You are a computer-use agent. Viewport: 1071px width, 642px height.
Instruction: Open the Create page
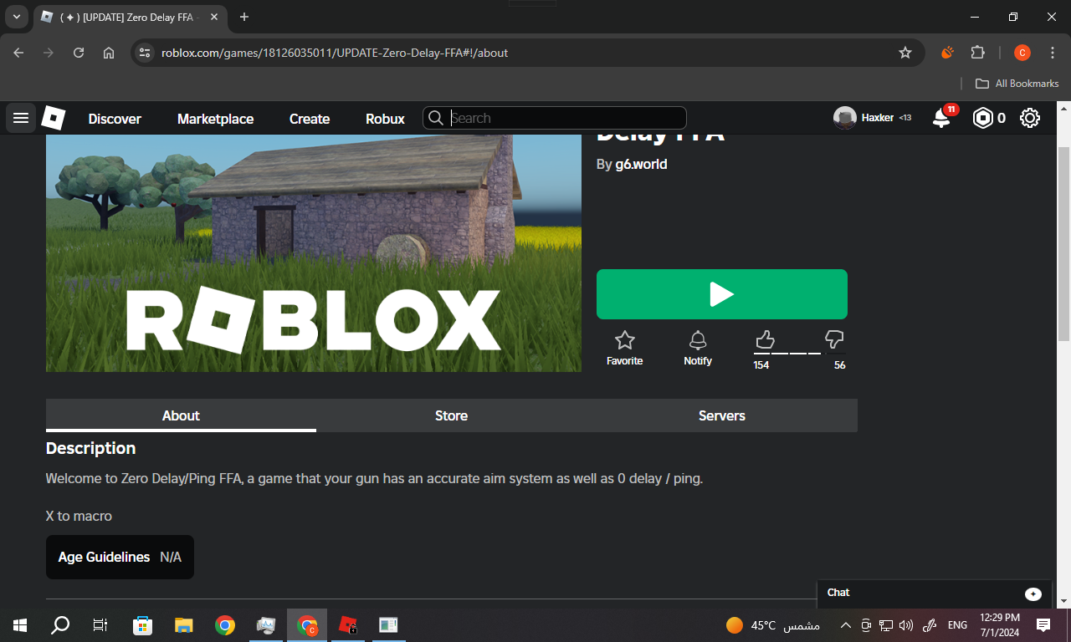click(310, 119)
